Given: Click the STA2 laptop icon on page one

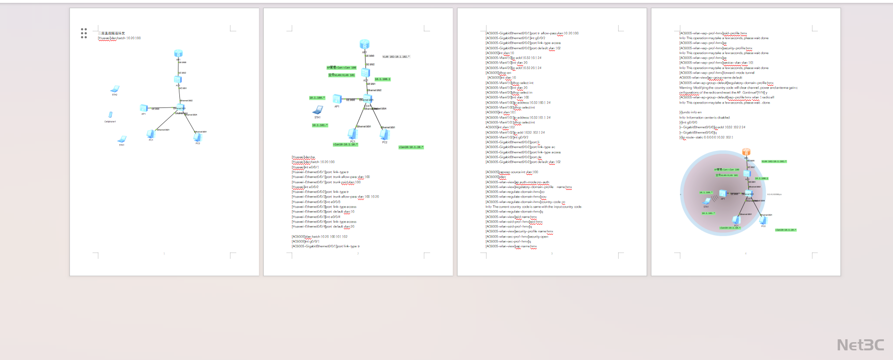Looking at the screenshot, I should pyautogui.click(x=115, y=89).
